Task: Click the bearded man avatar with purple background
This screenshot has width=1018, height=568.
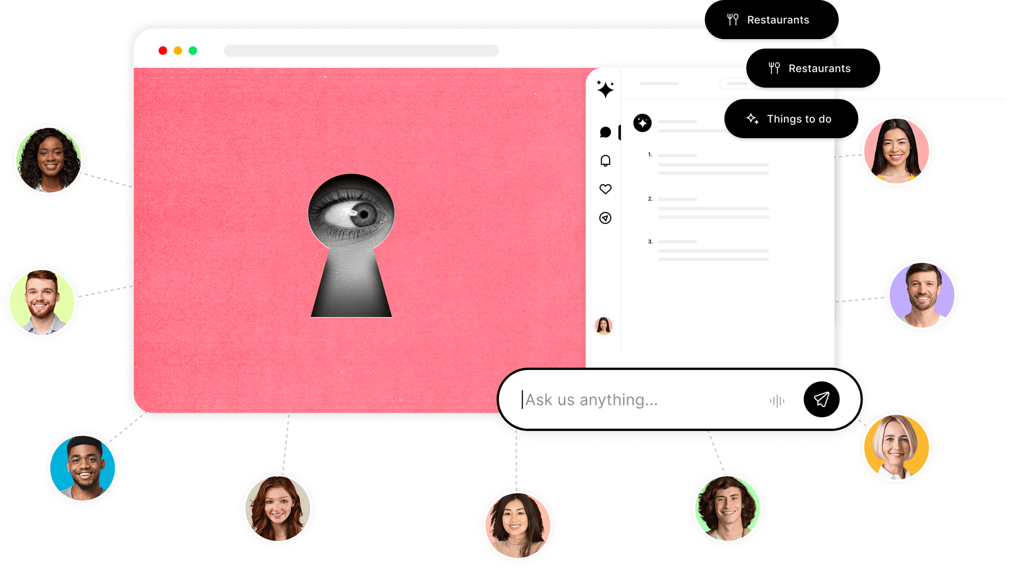Action: click(x=922, y=295)
